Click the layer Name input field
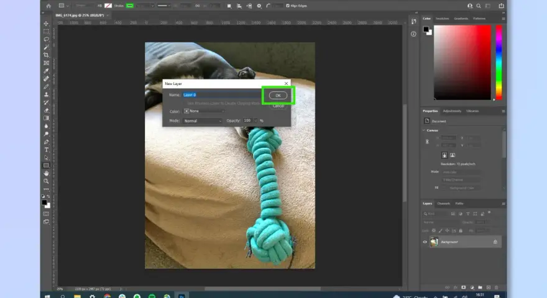This screenshot has width=547, height=298. tap(221, 95)
